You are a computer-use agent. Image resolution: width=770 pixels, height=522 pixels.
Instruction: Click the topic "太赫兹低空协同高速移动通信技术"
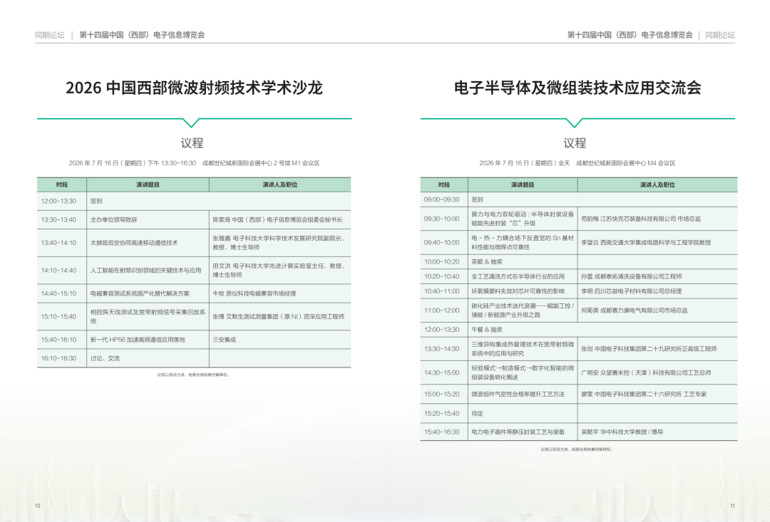[x=134, y=243]
